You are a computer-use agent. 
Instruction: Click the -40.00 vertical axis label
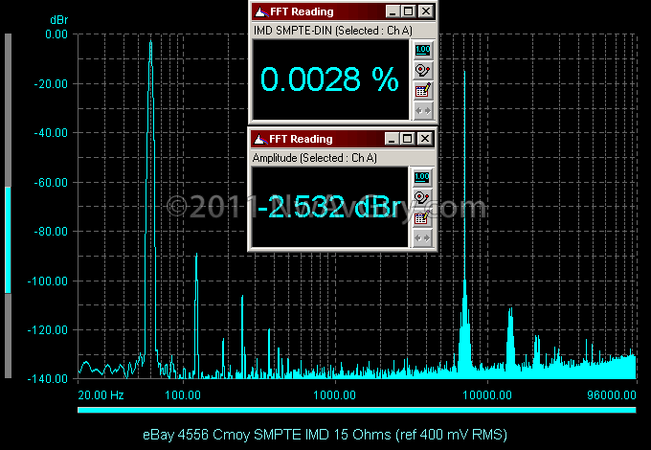(51, 133)
